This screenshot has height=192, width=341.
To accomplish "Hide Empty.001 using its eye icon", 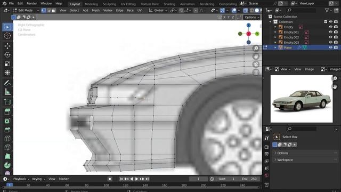I will pyautogui.click(x=330, y=32).
